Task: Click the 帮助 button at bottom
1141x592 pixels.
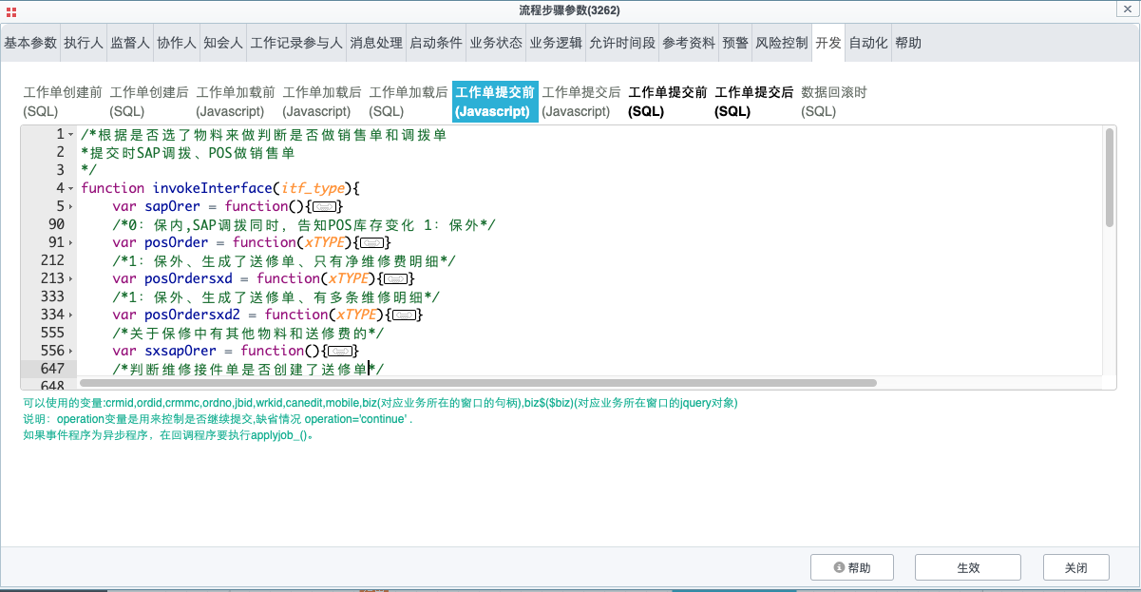Action: (x=852, y=567)
